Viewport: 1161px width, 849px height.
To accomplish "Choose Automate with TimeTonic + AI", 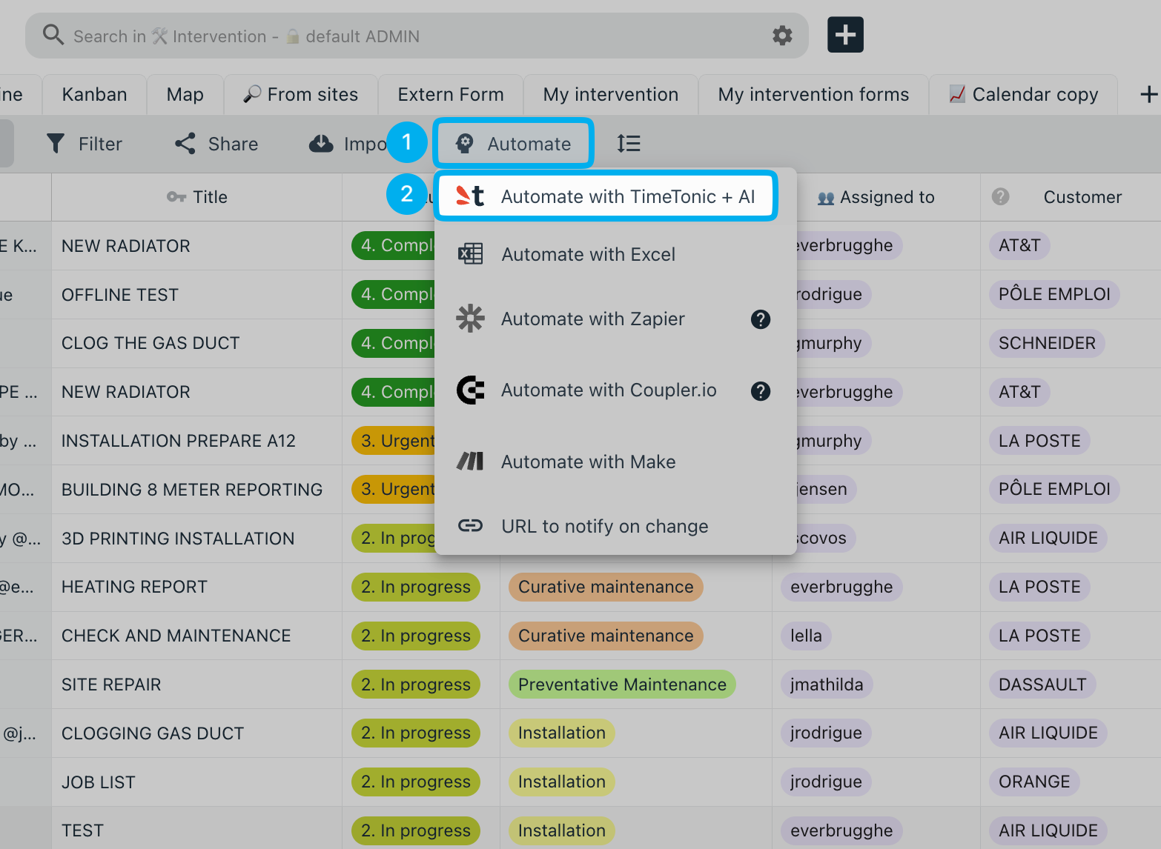I will pyautogui.click(x=605, y=196).
